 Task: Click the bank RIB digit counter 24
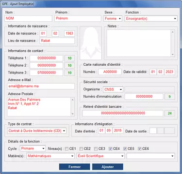tap(170, 113)
